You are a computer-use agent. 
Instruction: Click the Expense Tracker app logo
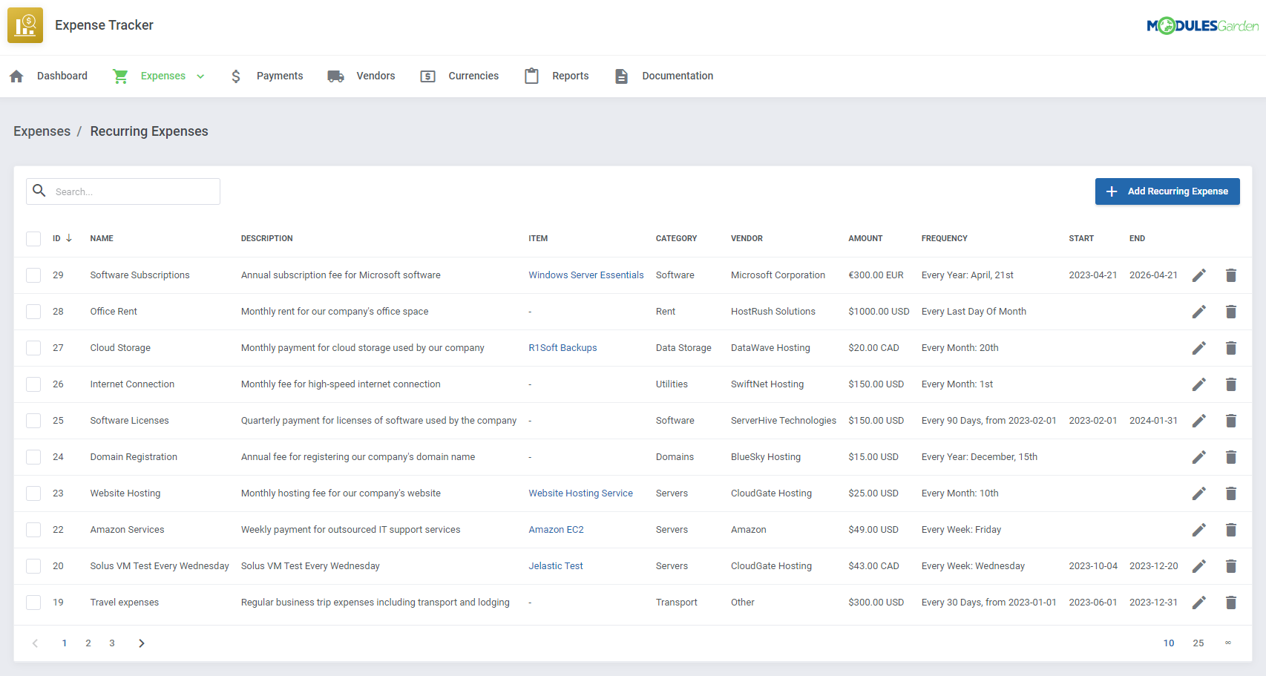coord(24,24)
